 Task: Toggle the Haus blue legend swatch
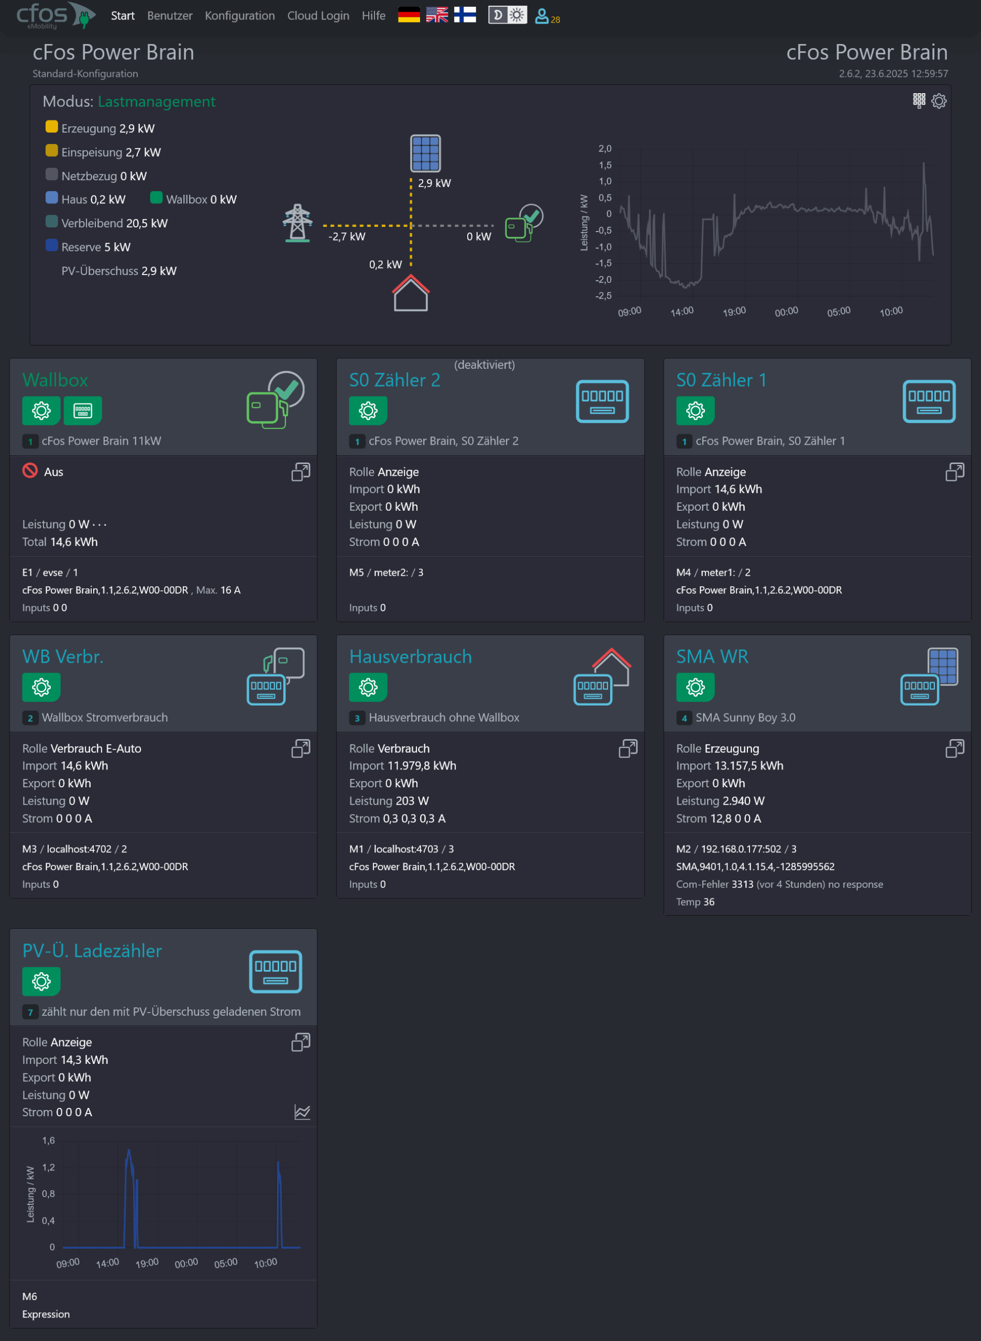click(x=52, y=197)
